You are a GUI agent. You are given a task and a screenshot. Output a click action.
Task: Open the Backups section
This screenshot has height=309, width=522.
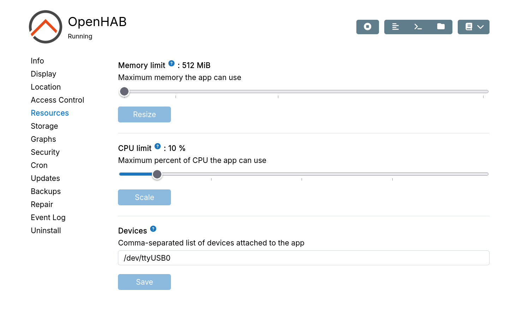(46, 192)
